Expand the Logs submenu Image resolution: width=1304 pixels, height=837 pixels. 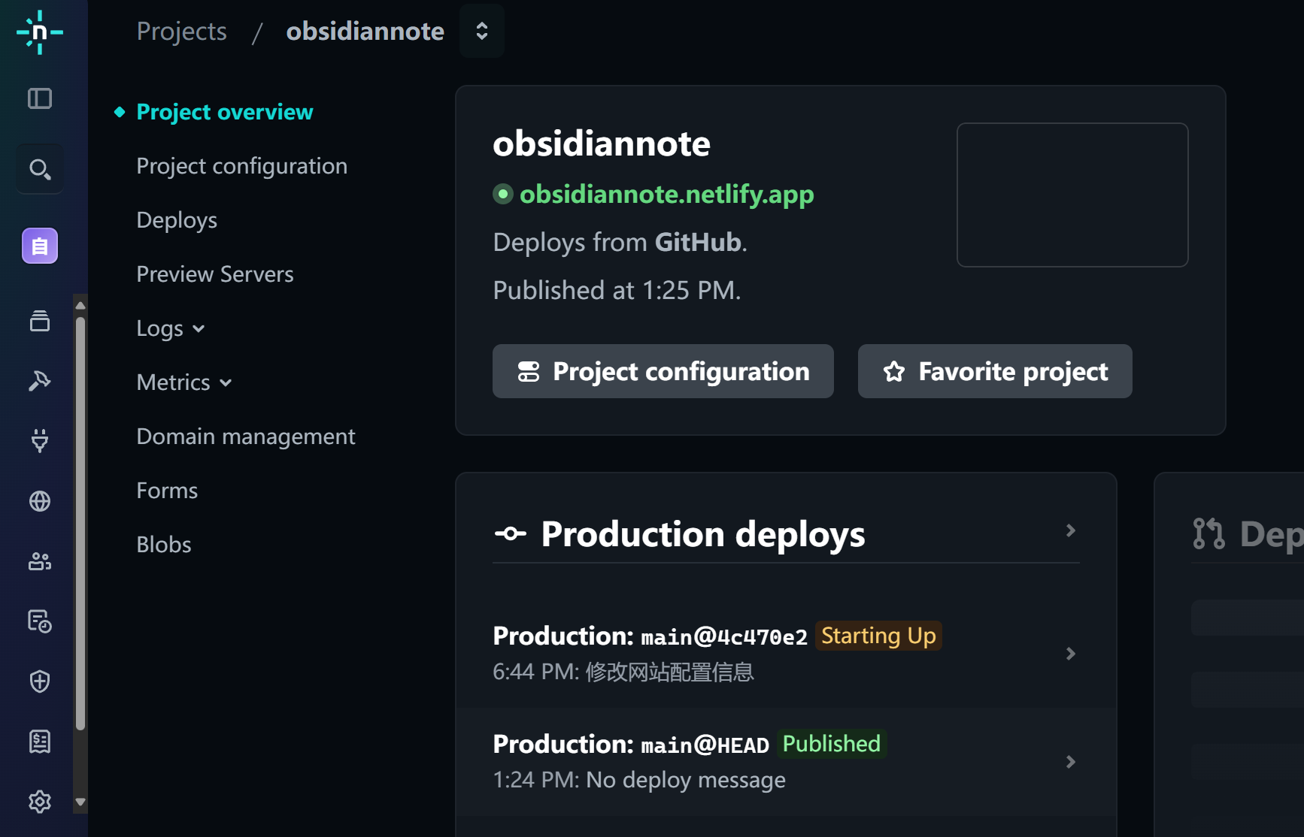tap(171, 328)
